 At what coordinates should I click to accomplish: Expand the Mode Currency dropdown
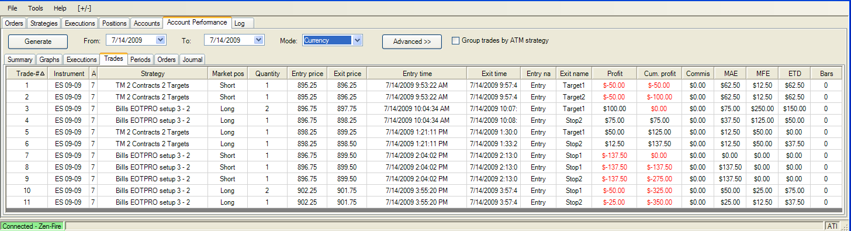pyautogui.click(x=358, y=40)
